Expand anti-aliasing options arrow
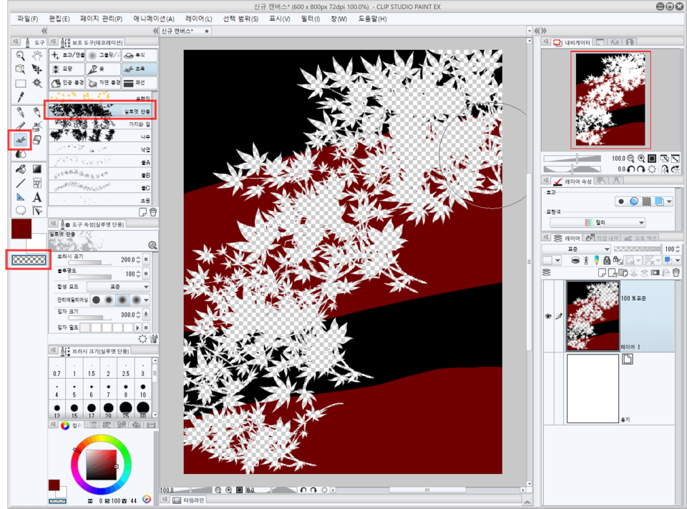 [x=146, y=300]
